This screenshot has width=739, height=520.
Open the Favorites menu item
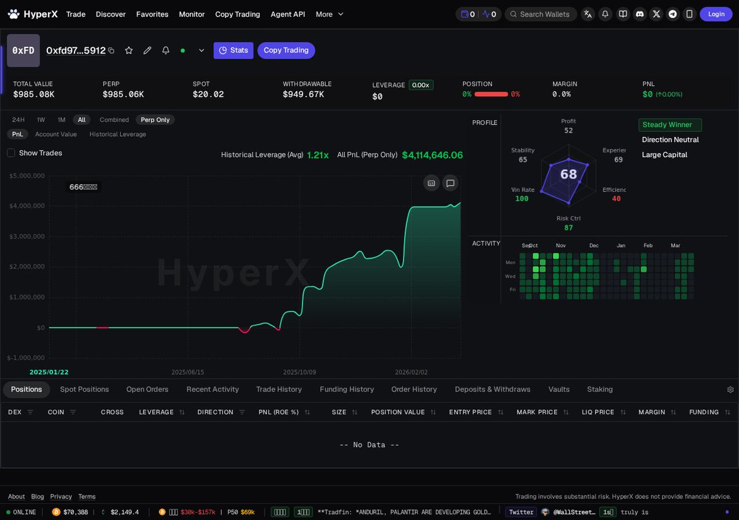coord(152,14)
